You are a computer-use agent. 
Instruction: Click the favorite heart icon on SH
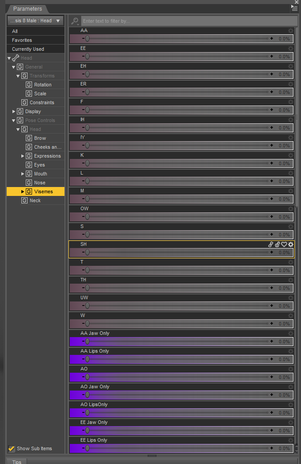coord(284,244)
